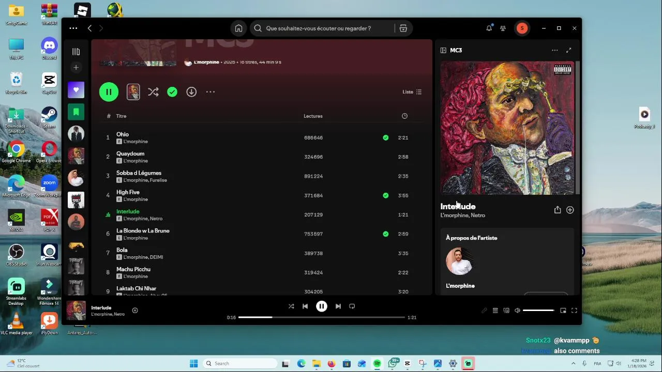This screenshot has width=662, height=372.
Task: Go back with the left arrow
Action: pos(89,28)
